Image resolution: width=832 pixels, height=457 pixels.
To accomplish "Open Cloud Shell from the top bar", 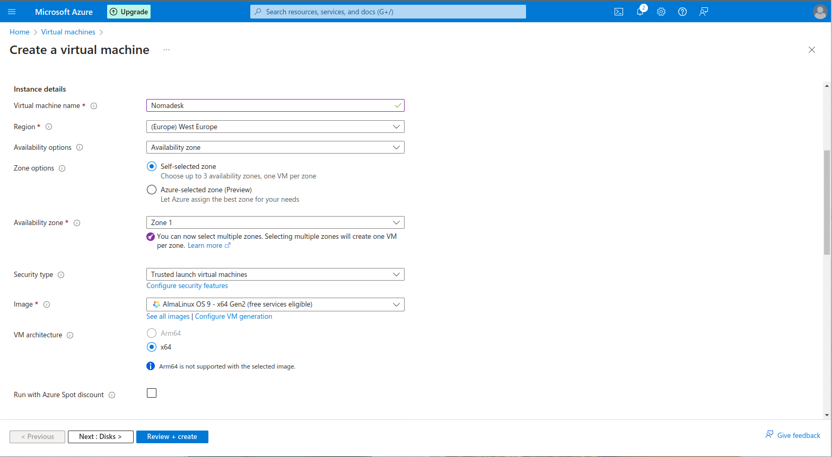I will tap(619, 12).
